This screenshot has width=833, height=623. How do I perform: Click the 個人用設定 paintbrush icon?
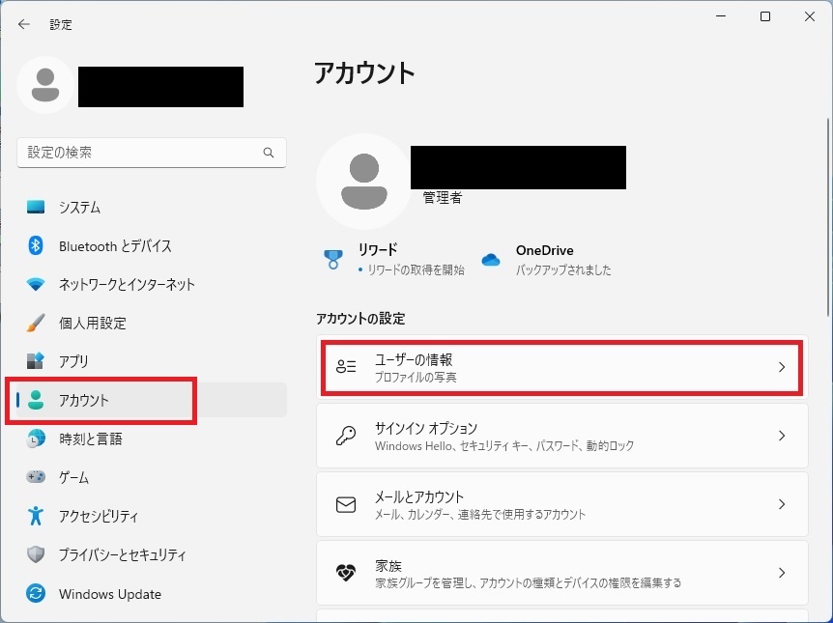click(x=36, y=323)
